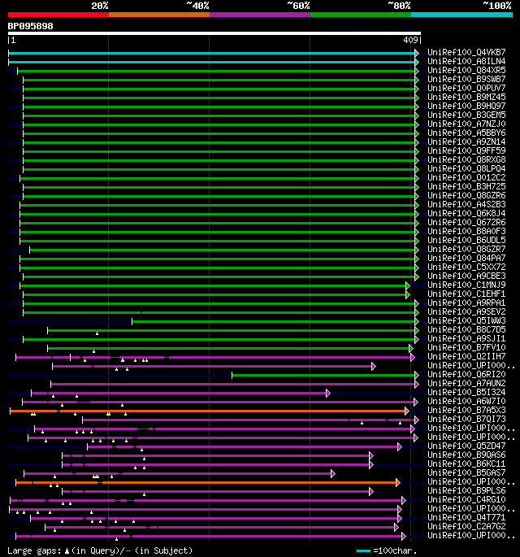Select the UniRef100_Q8LPQ4 entry
The image size is (520, 557).
[466, 168]
